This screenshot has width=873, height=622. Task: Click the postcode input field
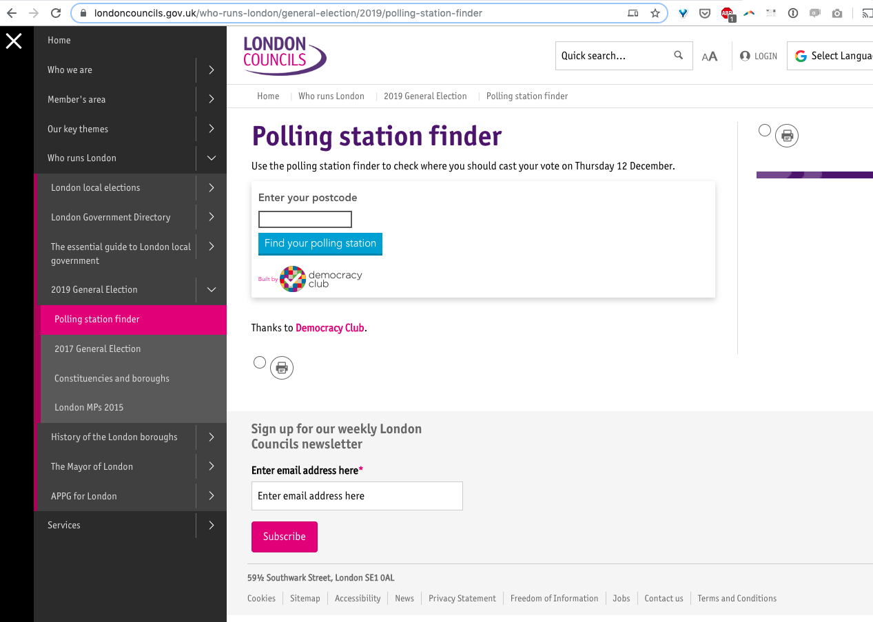[x=305, y=220]
